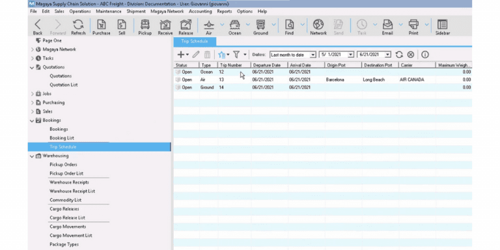Open the Find dropdown arrow
Viewport: 500px width, 250px height.
(x=302, y=25)
